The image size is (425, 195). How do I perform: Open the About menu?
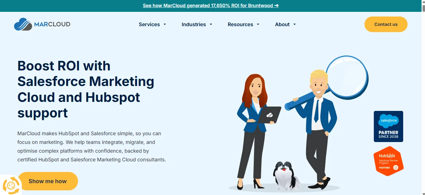pos(285,24)
